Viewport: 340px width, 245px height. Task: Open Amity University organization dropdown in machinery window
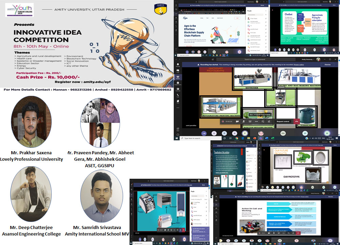[308, 59]
